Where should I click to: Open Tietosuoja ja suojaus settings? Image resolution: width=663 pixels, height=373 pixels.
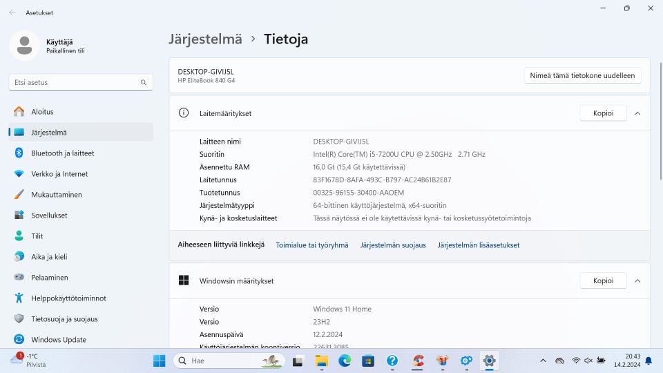(x=81, y=319)
